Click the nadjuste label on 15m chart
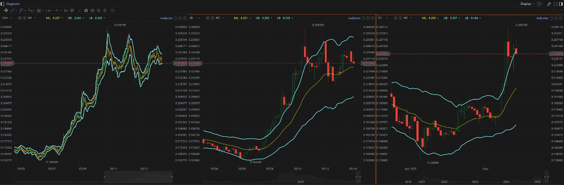 (166, 18)
